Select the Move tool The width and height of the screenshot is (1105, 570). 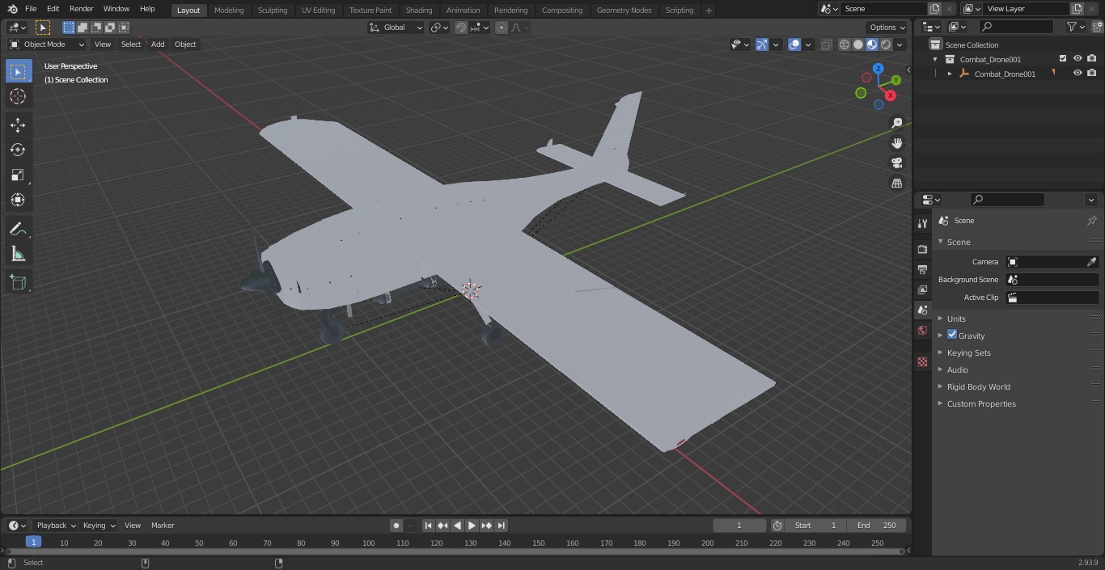point(18,125)
